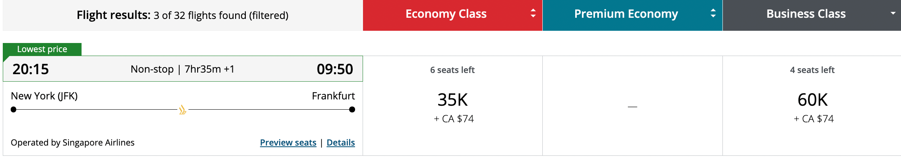901x157 pixels.
Task: Select the Premium Economy column header
Action: 633,15
